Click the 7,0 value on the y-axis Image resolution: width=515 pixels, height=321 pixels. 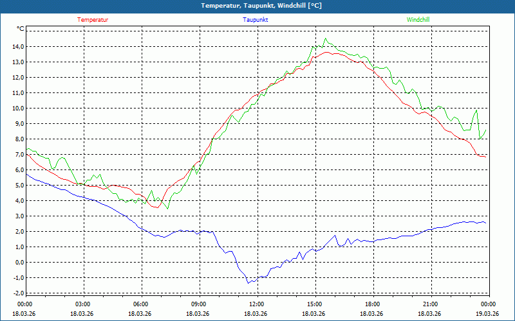pos(19,155)
